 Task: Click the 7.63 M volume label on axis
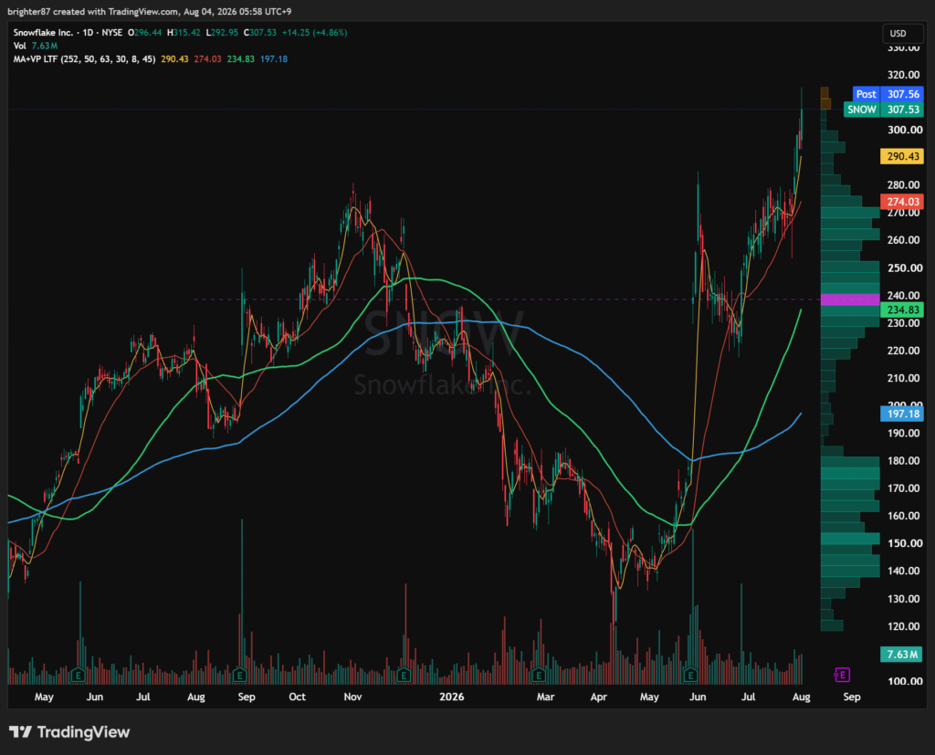(x=902, y=655)
